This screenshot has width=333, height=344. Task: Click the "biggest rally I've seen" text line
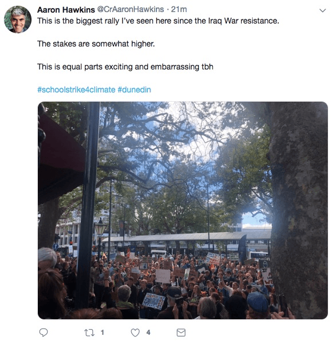(158, 21)
